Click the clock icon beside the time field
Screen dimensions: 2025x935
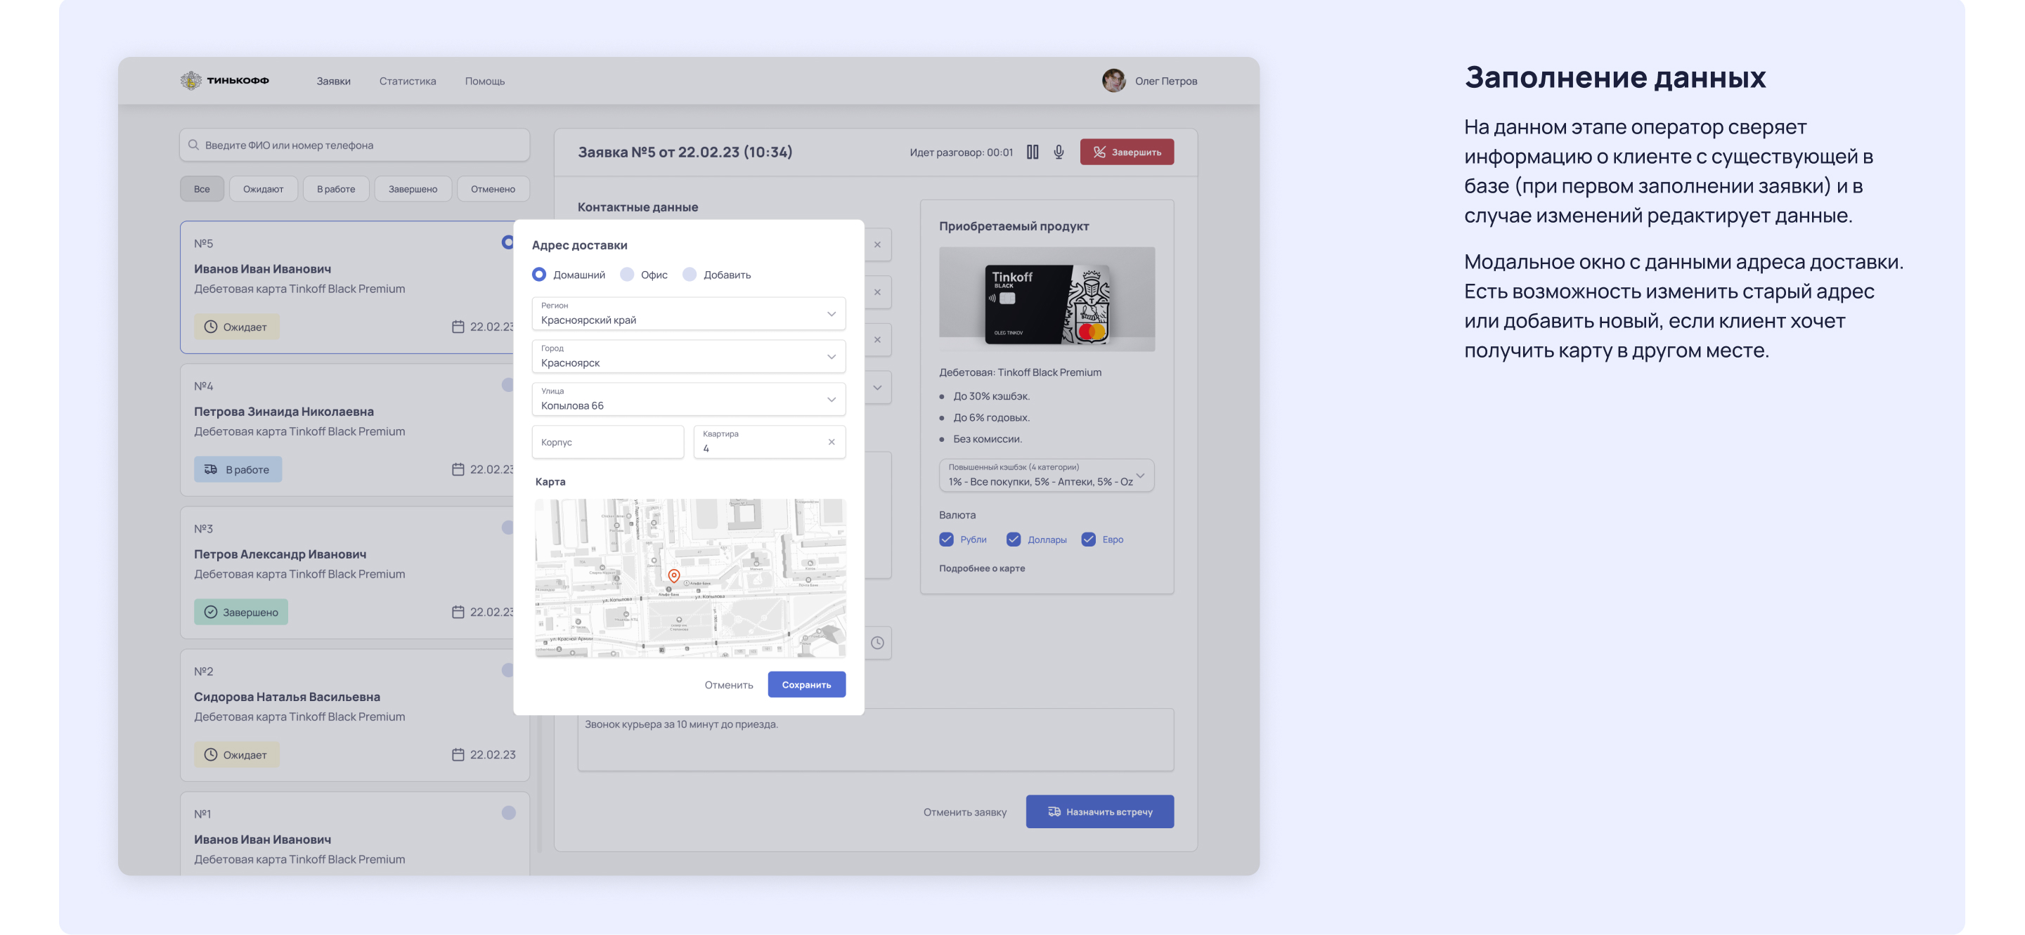[x=877, y=643]
